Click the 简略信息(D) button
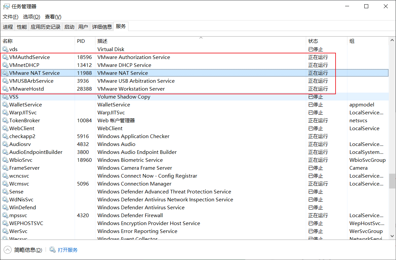 pyautogui.click(x=28, y=250)
